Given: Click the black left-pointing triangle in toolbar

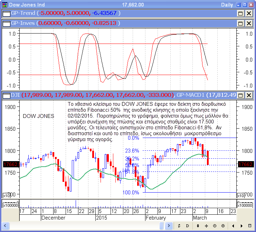Looking at the screenshot, I should (x=233, y=226).
